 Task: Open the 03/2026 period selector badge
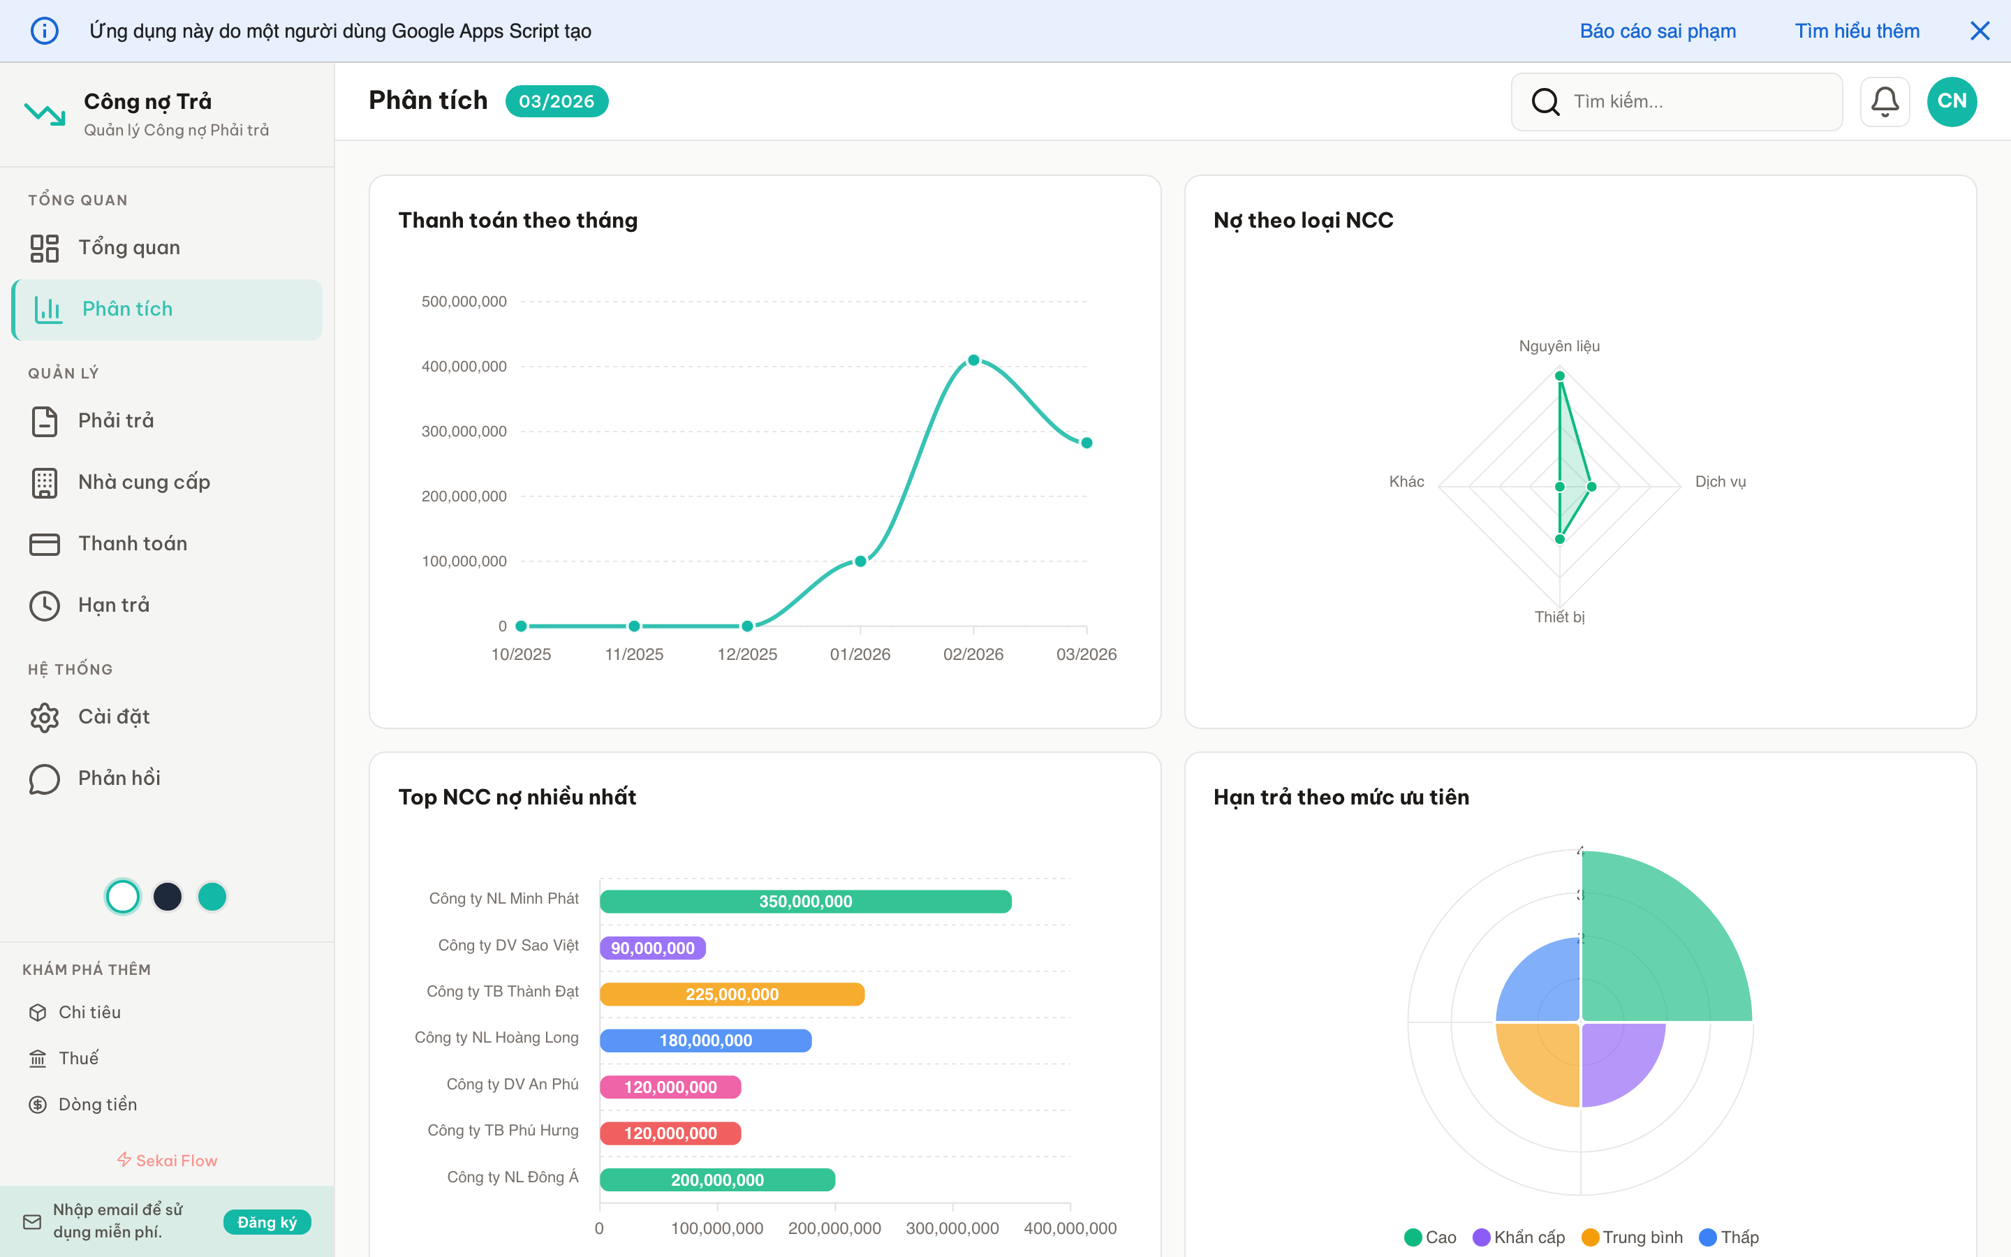coord(556,101)
